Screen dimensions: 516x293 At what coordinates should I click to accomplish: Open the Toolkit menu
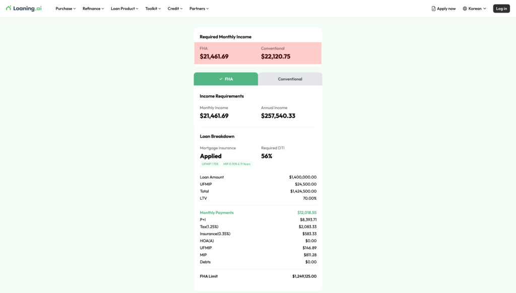coord(153,9)
